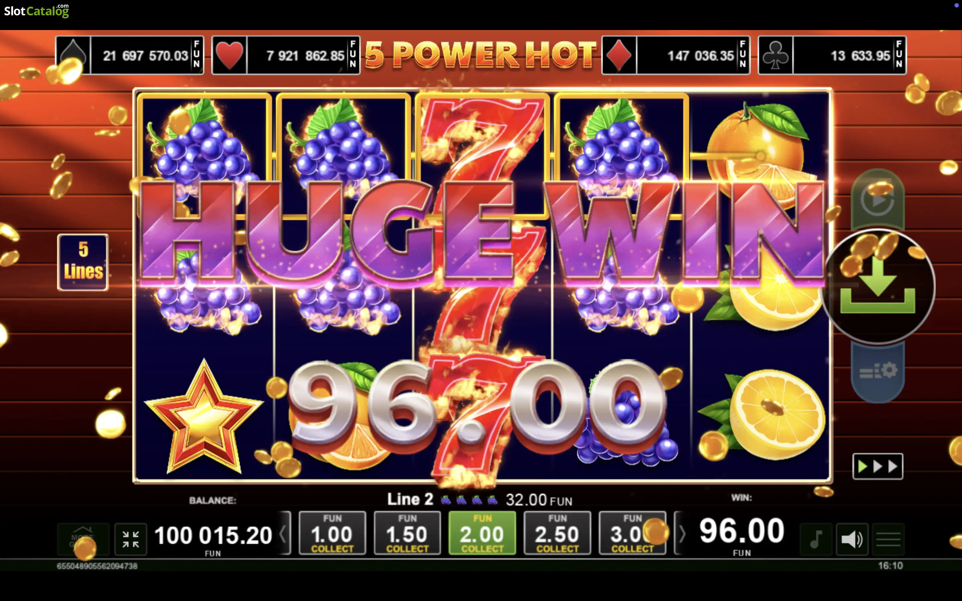Open the 5 Lines selector
962x601 pixels.
(x=83, y=262)
